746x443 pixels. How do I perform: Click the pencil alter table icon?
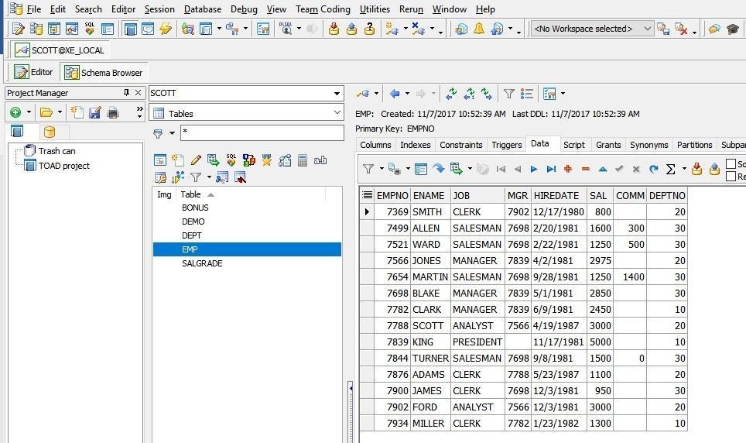196,160
